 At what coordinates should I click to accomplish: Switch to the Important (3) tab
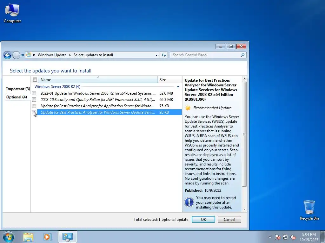(x=18, y=89)
